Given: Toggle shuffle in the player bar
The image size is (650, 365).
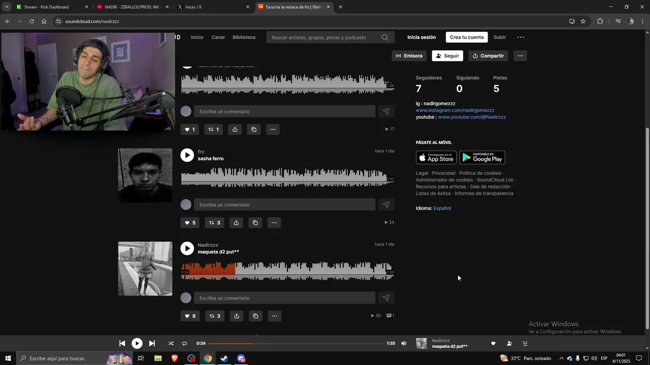Looking at the screenshot, I should point(171,343).
